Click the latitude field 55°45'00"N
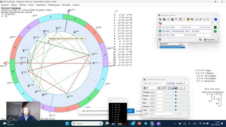Screen dimensions: 226x127 172,35
